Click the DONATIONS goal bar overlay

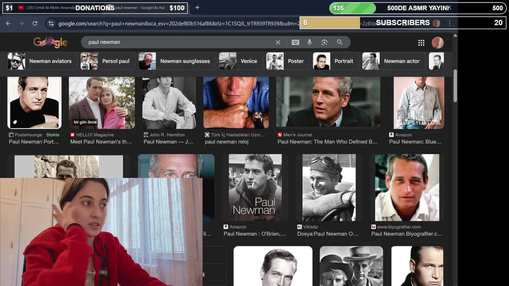[95, 8]
